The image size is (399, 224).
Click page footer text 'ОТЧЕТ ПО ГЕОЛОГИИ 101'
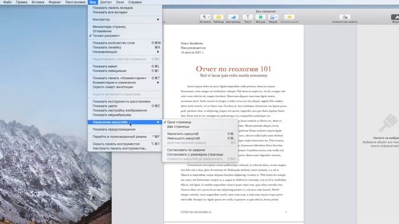tap(196, 212)
